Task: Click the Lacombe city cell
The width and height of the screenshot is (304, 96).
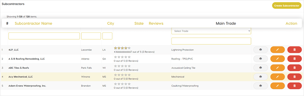Action: (86, 50)
